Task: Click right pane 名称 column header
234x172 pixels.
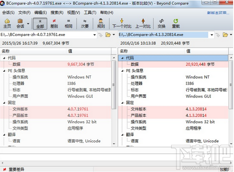Action: [x=151, y=51]
